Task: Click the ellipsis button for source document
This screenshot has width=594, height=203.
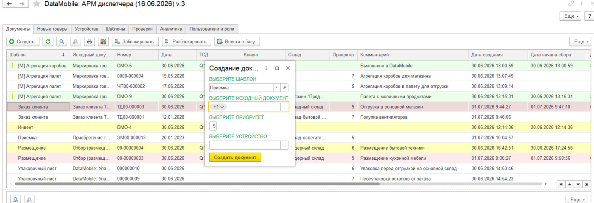Action: 285,107
